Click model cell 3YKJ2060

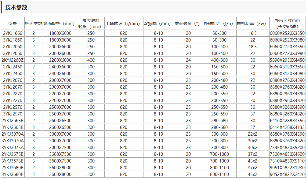pos(13,53)
